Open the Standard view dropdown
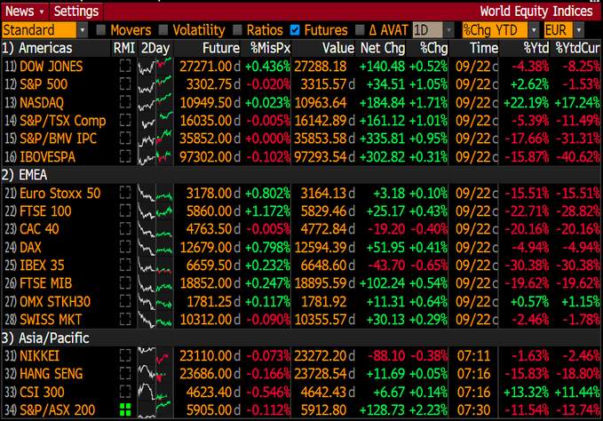This screenshot has width=603, height=421. point(39,30)
